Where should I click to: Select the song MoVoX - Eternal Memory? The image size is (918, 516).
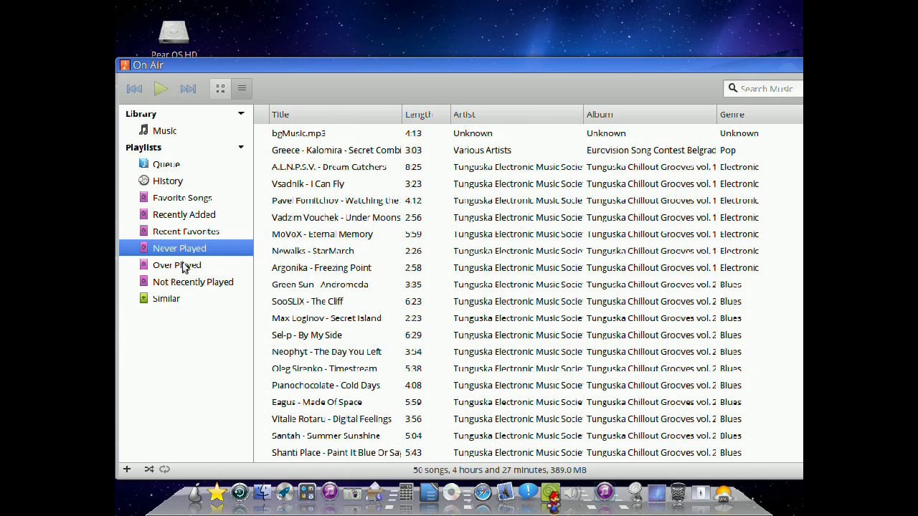pyautogui.click(x=322, y=234)
